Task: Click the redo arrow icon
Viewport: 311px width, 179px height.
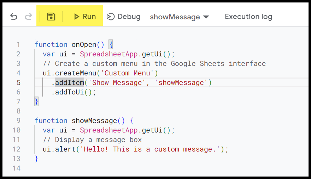Action: (x=28, y=17)
